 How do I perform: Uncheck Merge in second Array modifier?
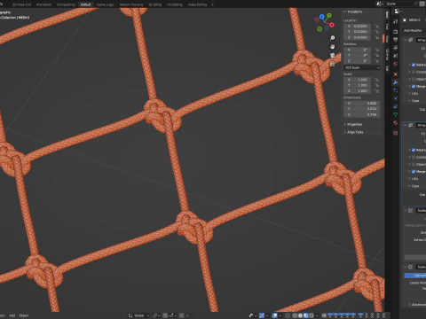pos(414,172)
